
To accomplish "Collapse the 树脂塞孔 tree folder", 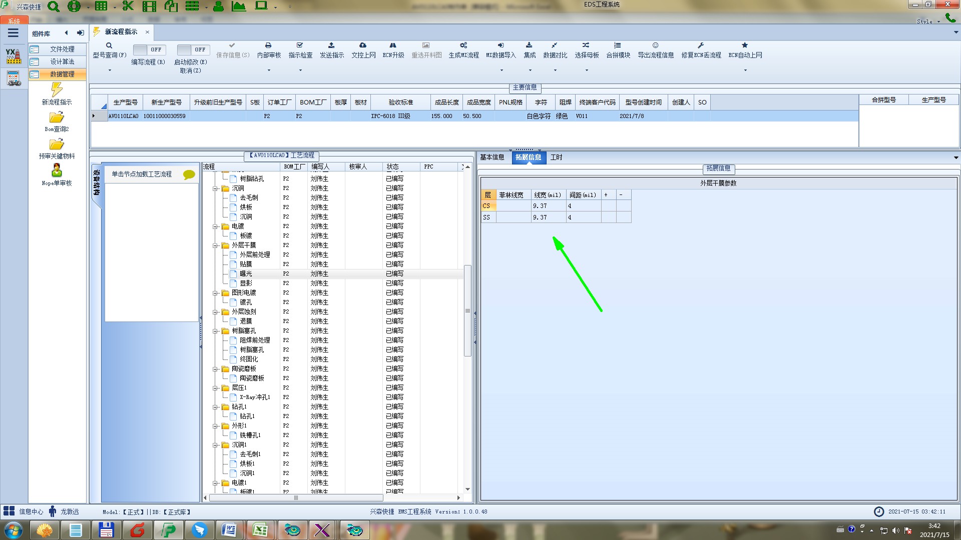I will pyautogui.click(x=216, y=331).
